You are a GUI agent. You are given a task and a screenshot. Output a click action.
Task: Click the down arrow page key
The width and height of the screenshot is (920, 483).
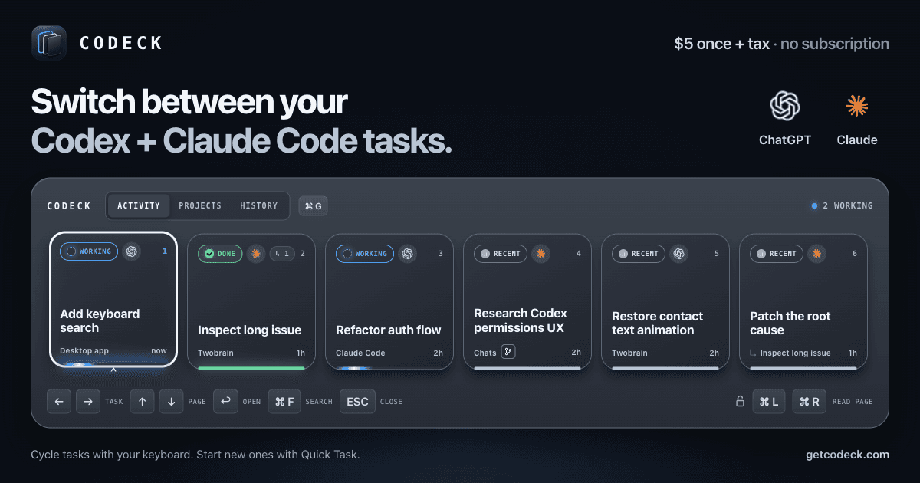click(x=171, y=401)
